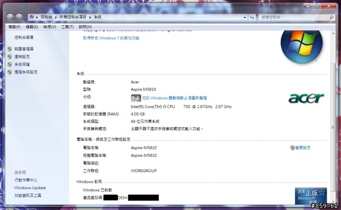Open 遠端設定 from sidebar
This screenshot has height=210, width=341.
pos(22,56)
